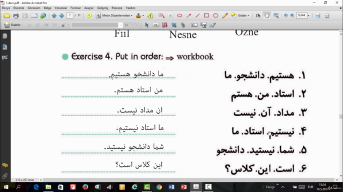Open Chrome from the taskbar
The height and width of the screenshot is (192, 343).
[x=159, y=187]
